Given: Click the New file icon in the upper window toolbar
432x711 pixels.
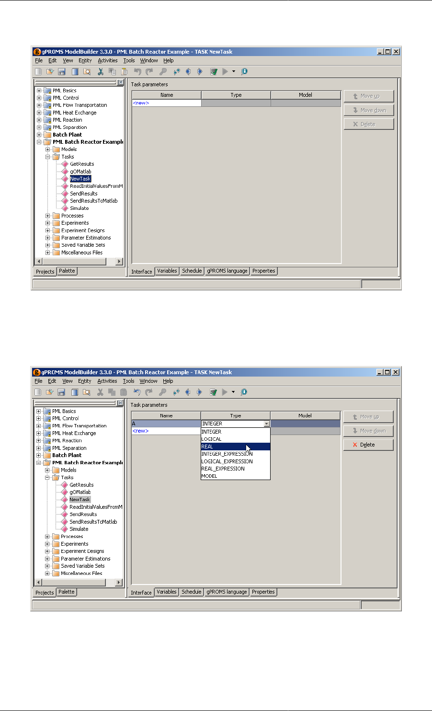Looking at the screenshot, I should [x=38, y=71].
